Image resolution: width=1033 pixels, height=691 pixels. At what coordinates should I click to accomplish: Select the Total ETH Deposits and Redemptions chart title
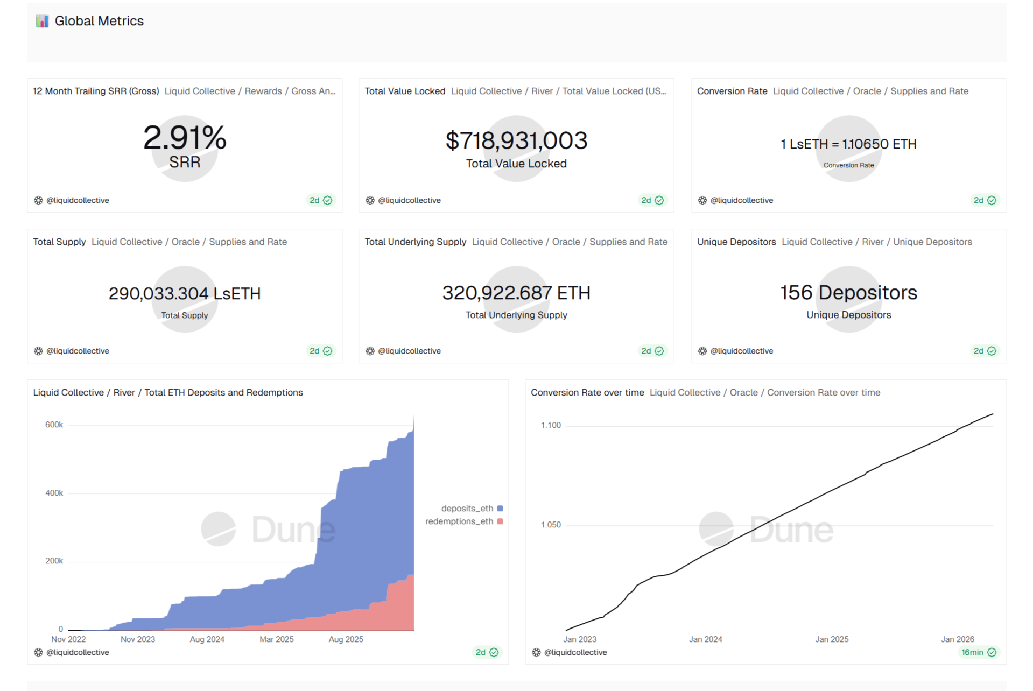(167, 392)
